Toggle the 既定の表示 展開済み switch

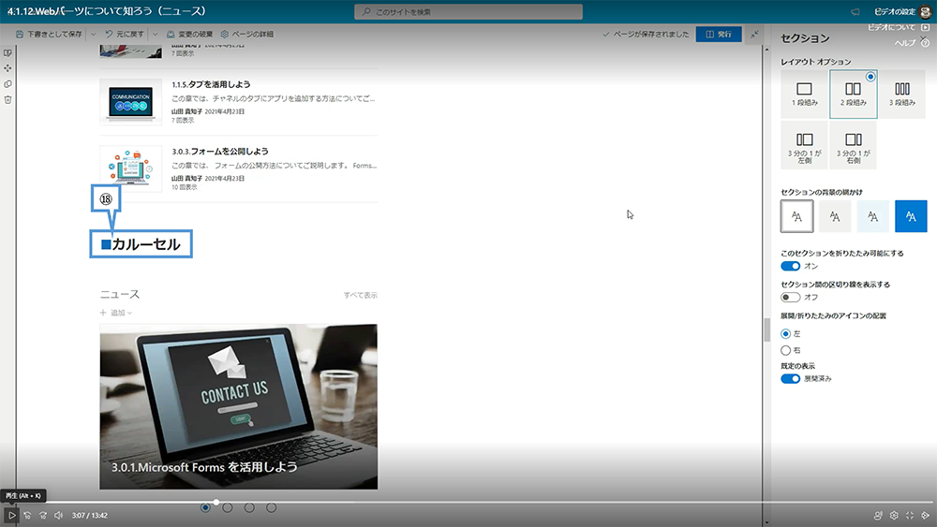[791, 378]
